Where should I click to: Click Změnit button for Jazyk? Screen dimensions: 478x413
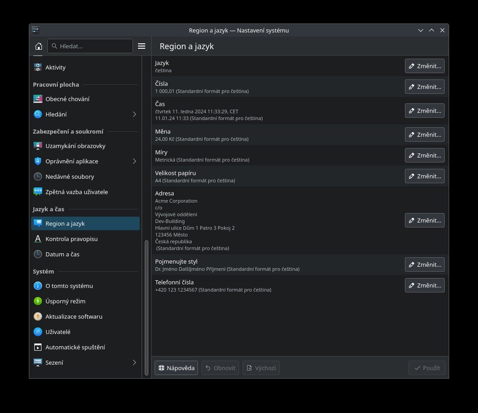click(424, 66)
